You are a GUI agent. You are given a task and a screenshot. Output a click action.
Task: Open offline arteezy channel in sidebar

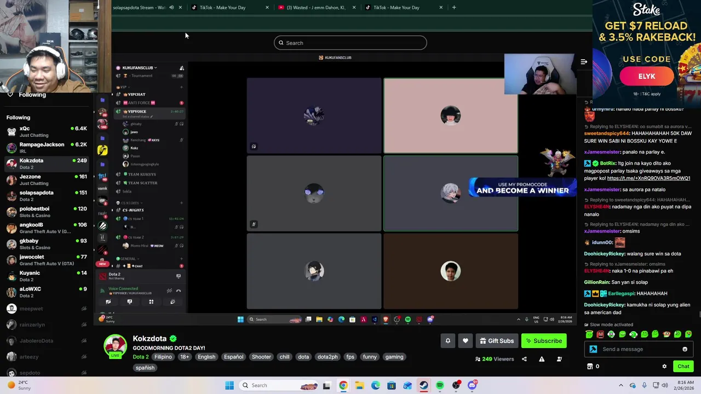pos(46,357)
